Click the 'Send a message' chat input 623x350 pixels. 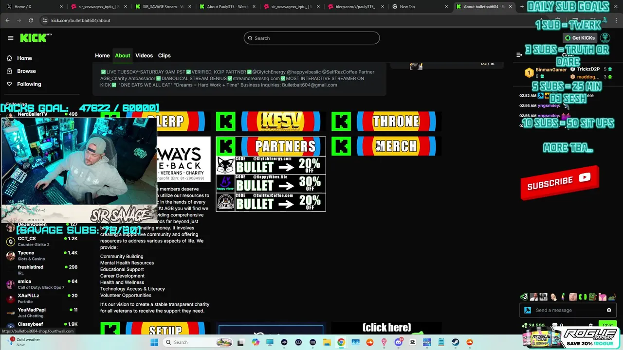pyautogui.click(x=567, y=310)
